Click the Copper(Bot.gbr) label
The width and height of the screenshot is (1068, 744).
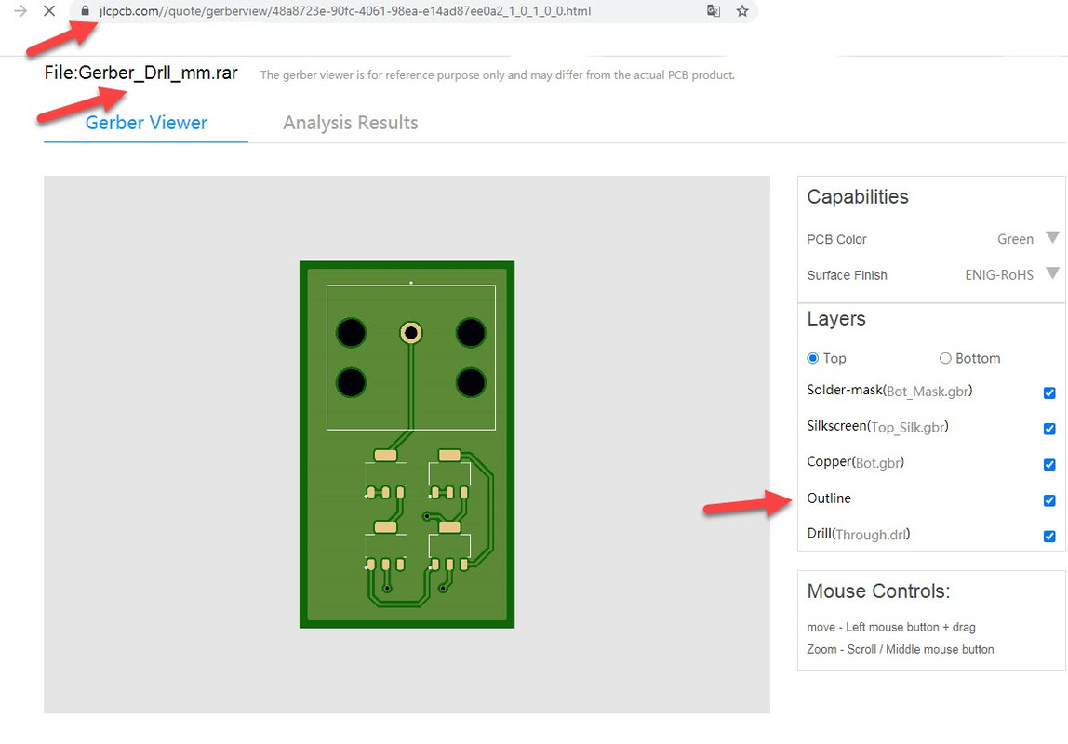pyautogui.click(x=856, y=462)
